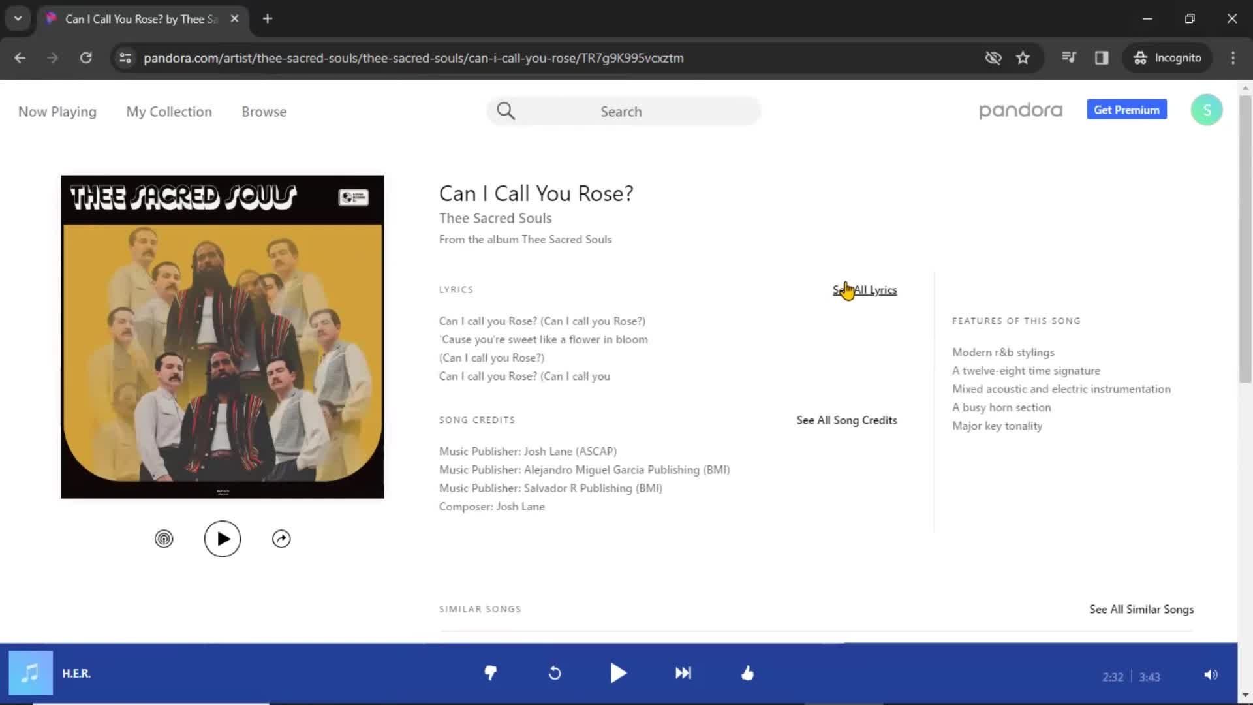The image size is (1253, 705).
Task: Click See All Lyrics link
Action: point(865,289)
